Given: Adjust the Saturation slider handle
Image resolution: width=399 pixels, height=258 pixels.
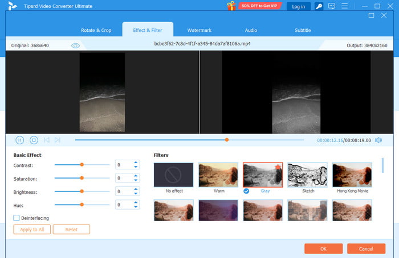Looking at the screenshot, I should (82, 178).
